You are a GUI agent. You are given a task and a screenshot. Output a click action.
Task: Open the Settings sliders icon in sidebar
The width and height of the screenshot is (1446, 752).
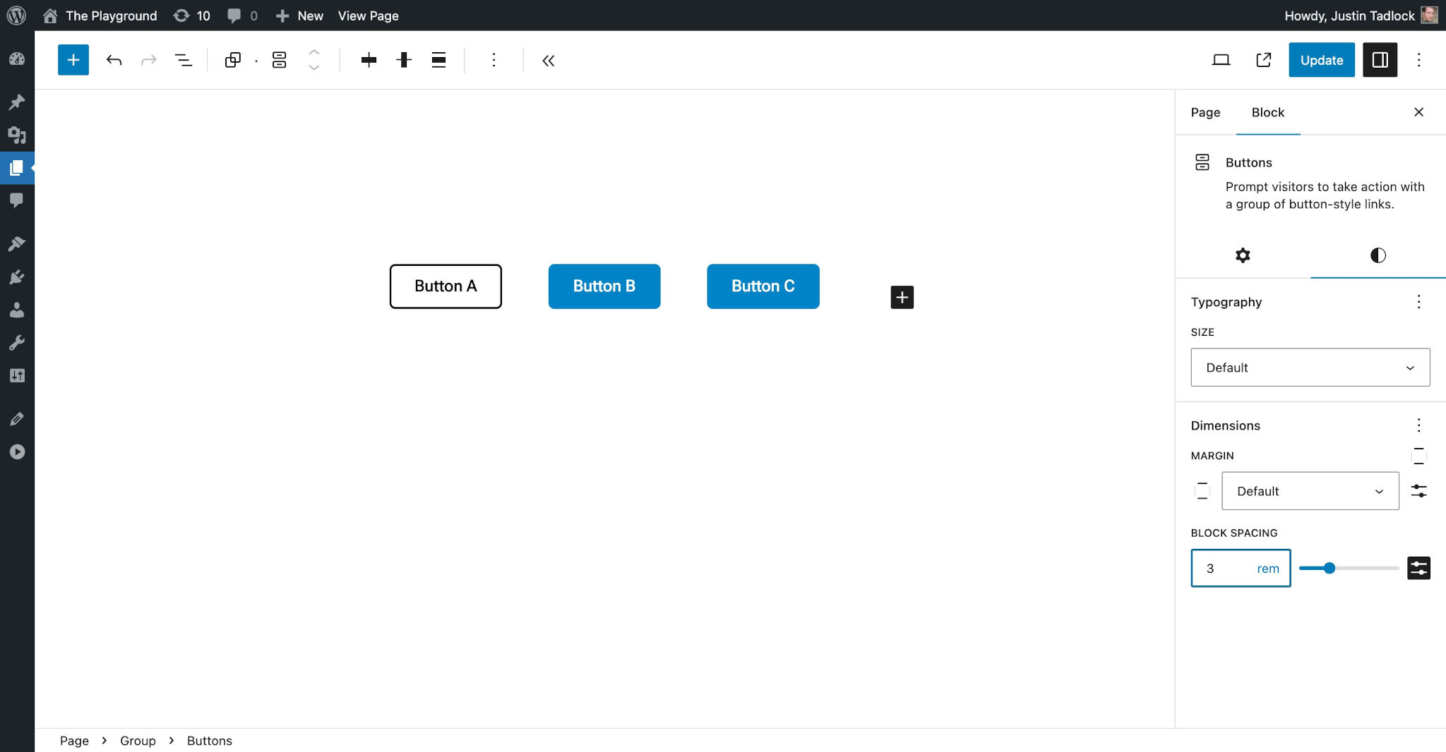click(17, 375)
